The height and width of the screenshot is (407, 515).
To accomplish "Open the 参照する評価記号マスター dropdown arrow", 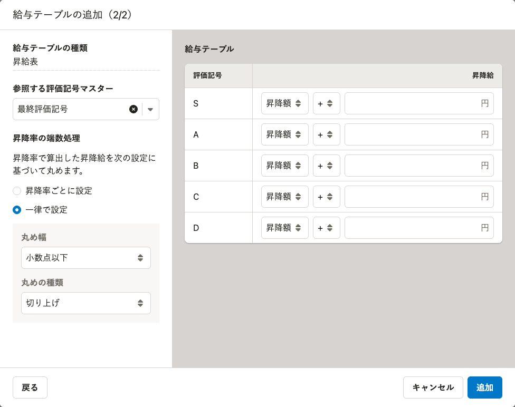I will click(150, 109).
